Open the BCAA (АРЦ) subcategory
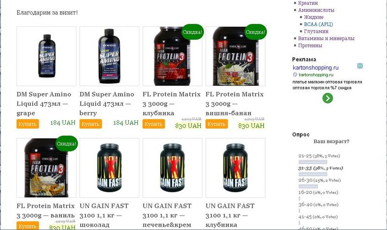The height and width of the screenshot is (230, 387). pos(318,24)
